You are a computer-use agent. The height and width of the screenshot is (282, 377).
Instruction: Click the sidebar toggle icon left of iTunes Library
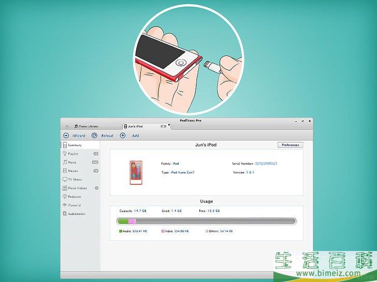(67, 127)
